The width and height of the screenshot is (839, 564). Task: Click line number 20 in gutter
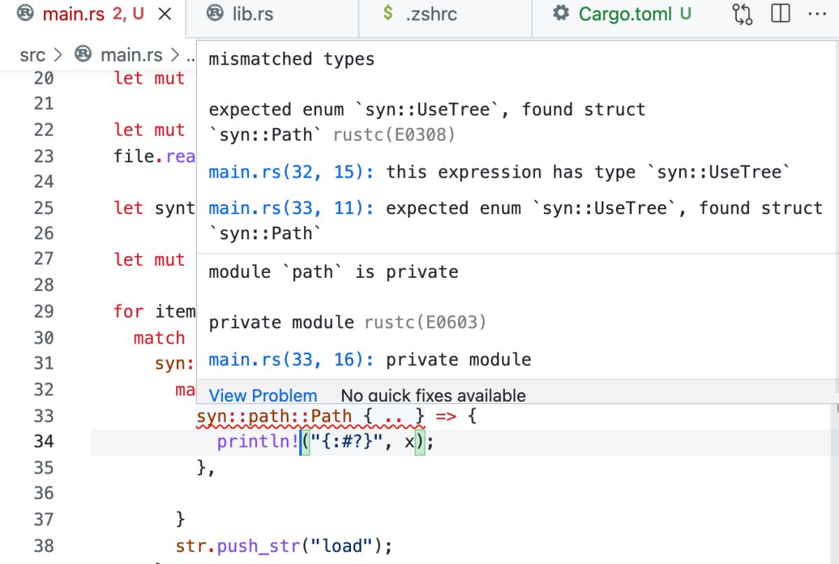click(x=43, y=78)
